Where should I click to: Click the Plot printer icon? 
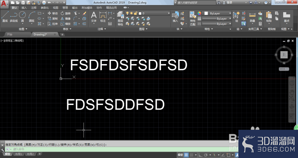pos(44,2)
